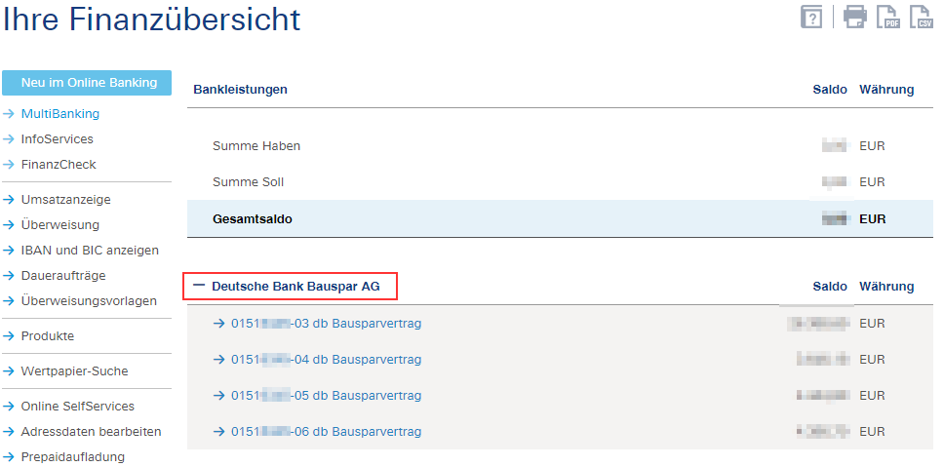This screenshot has height=467, width=944.
Task: Open MultiBanking in the sidebar
Action: (x=60, y=114)
